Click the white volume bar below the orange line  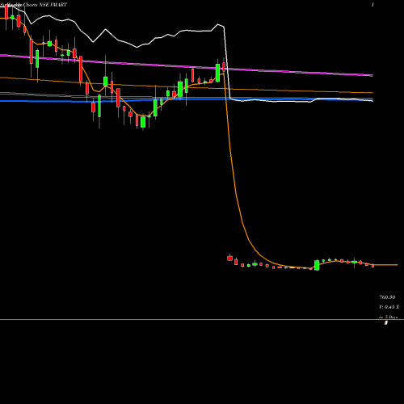point(385,322)
